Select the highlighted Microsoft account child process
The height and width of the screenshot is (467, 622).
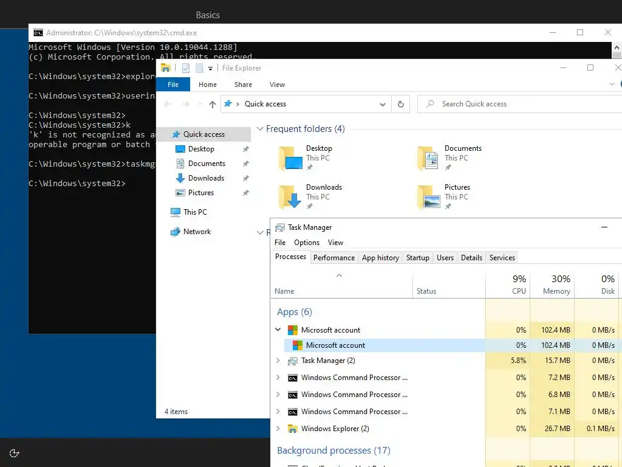click(x=384, y=345)
